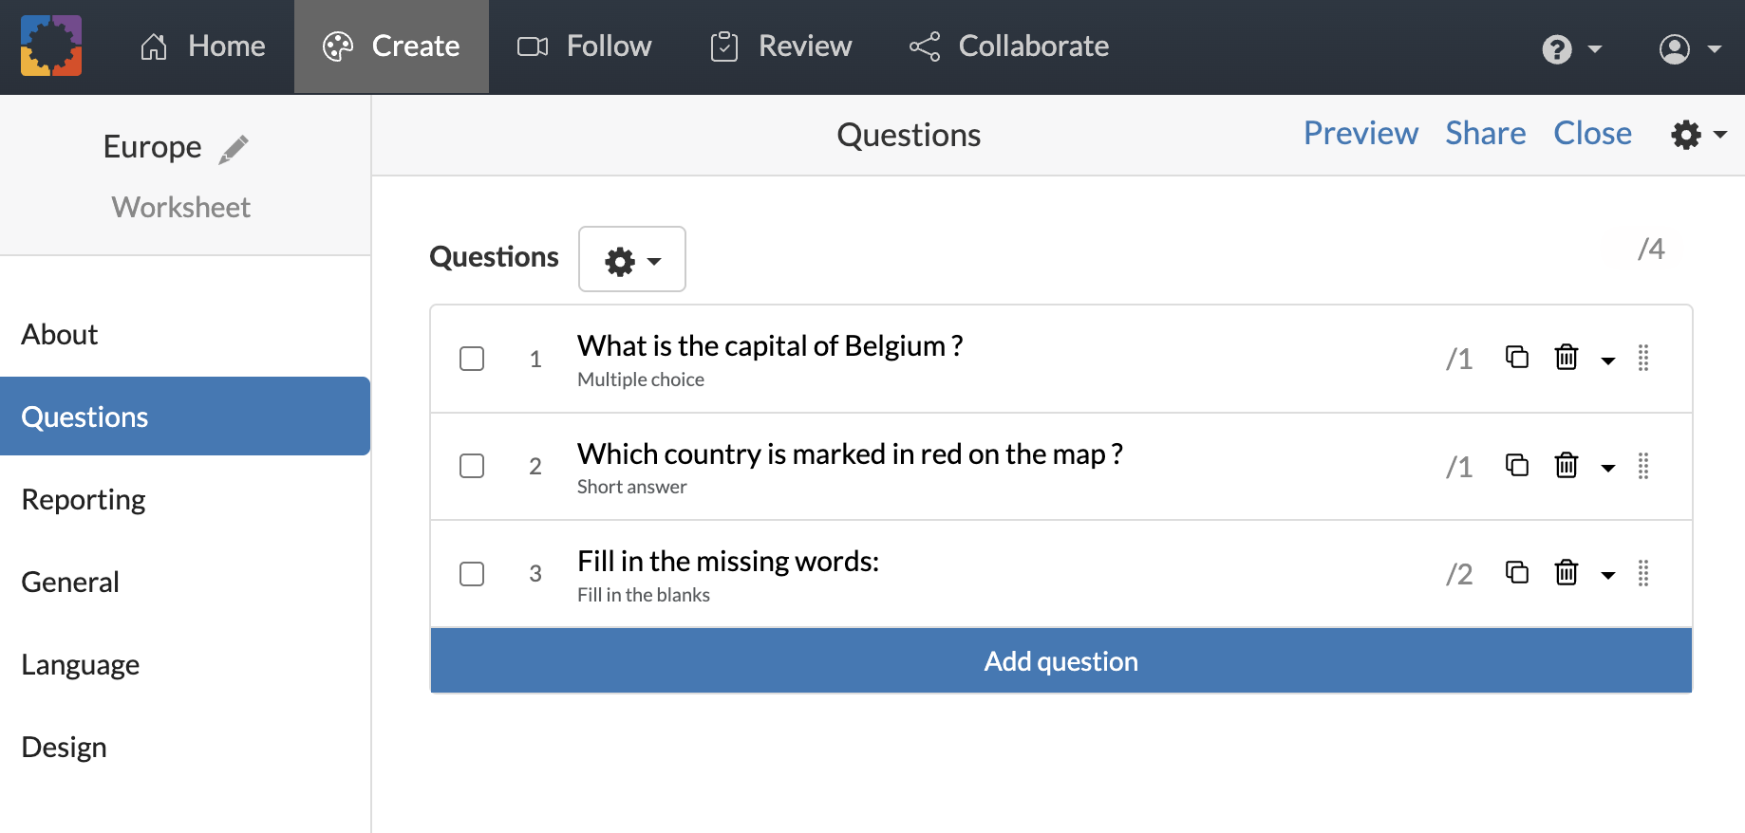Edit the Europe title with pencil icon
The width and height of the screenshot is (1745, 833).
[x=234, y=149]
